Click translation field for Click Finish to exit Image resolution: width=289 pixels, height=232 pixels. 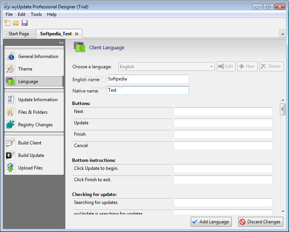click(x=223, y=180)
